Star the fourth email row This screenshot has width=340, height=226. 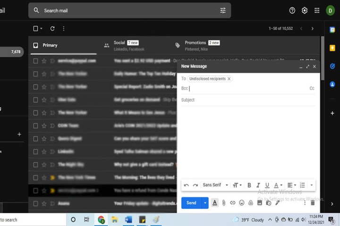pyautogui.click(x=44, y=100)
